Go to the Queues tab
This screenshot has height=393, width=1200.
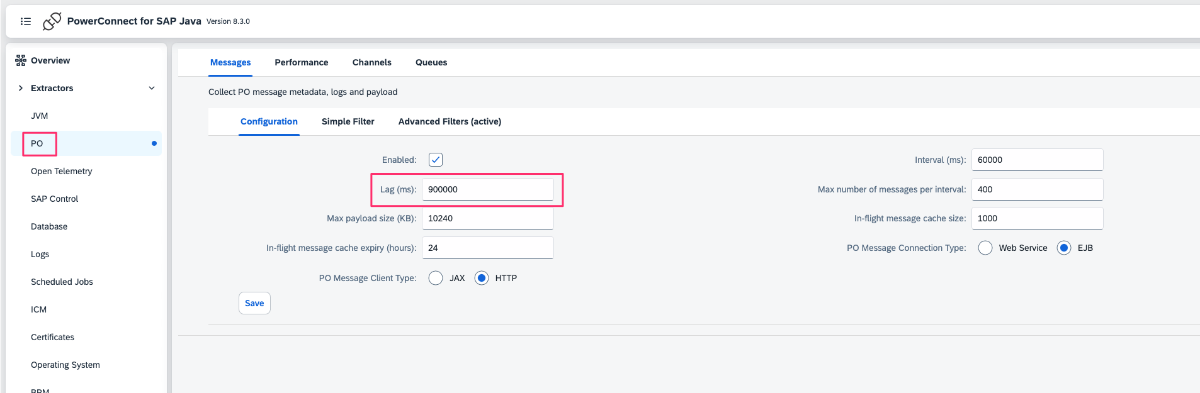(x=431, y=62)
